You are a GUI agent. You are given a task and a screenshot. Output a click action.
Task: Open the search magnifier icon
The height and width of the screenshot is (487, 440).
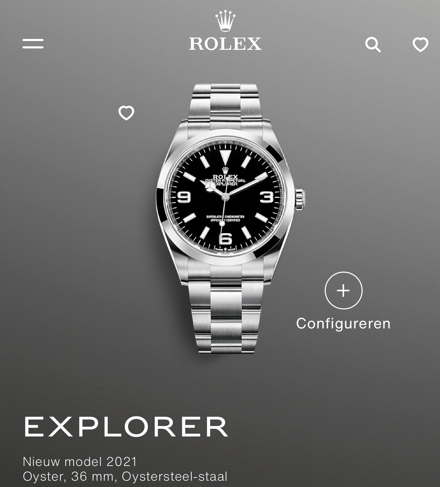(x=373, y=45)
